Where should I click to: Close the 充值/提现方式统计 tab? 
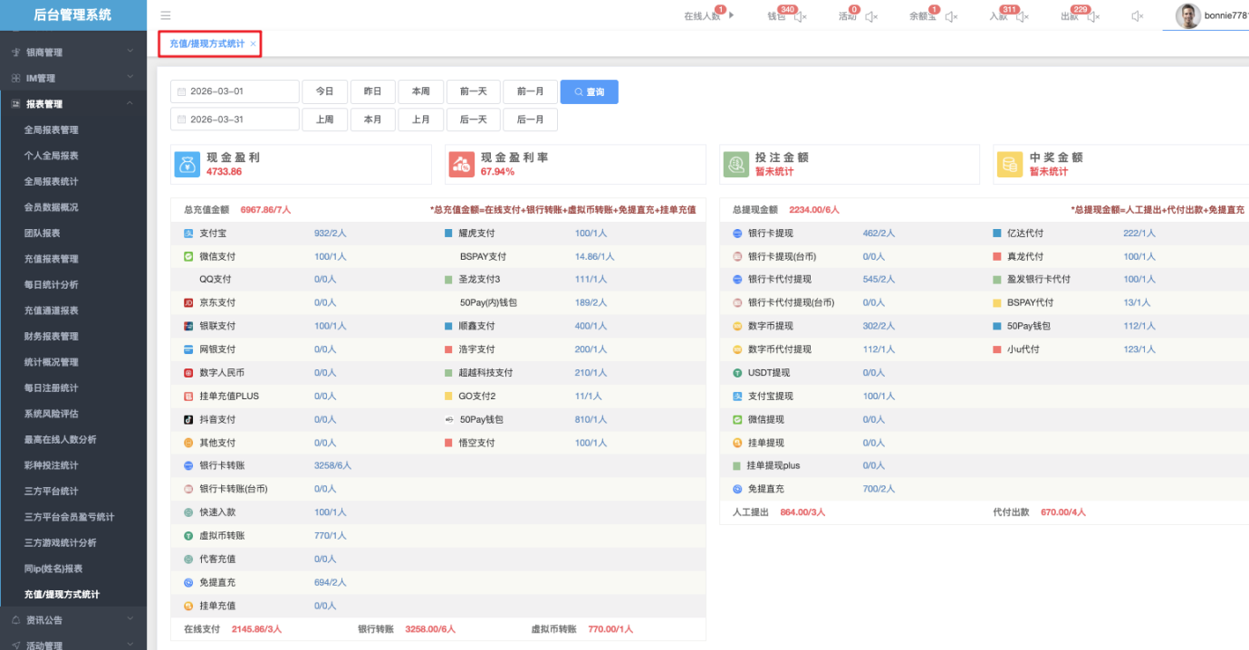253,43
